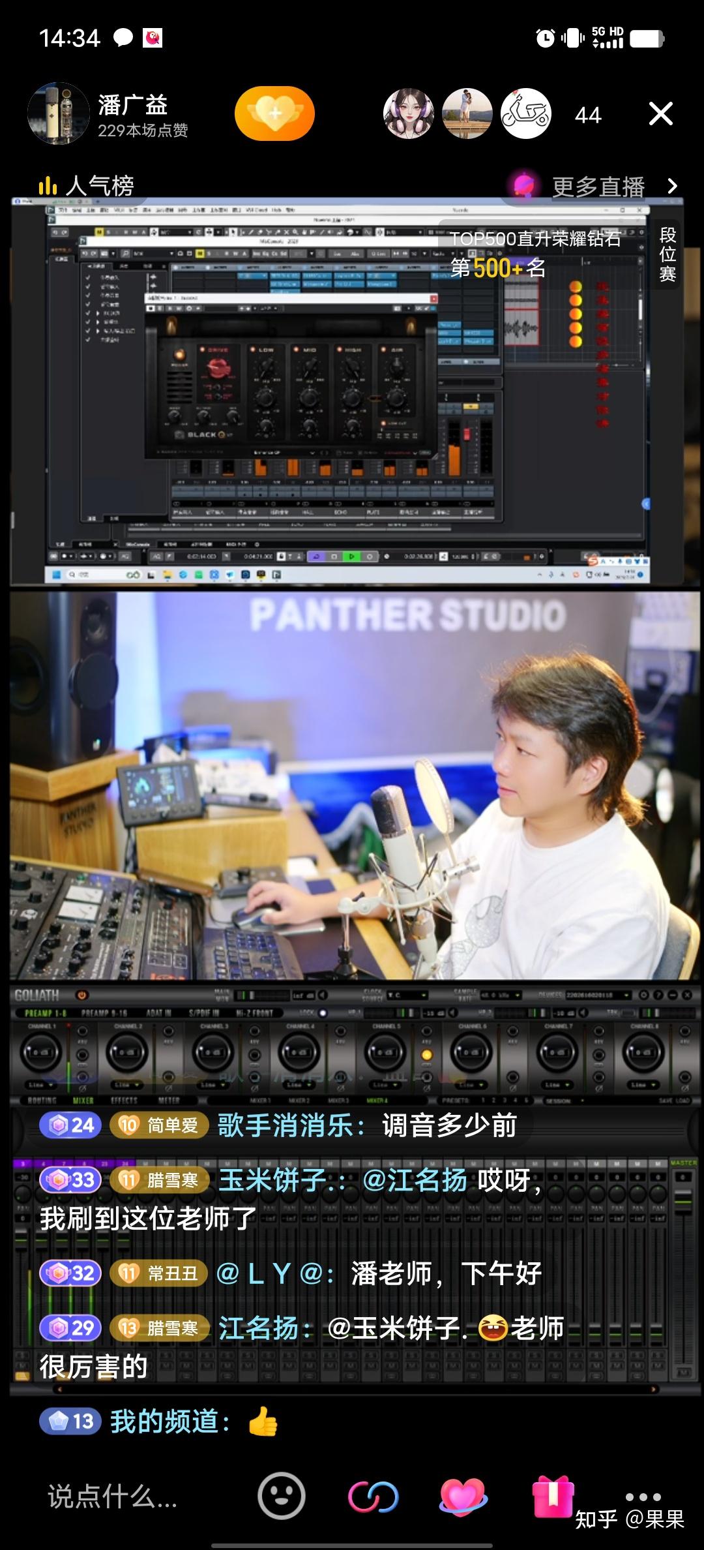Tap the 常丑丑 fan badge

click(159, 1273)
